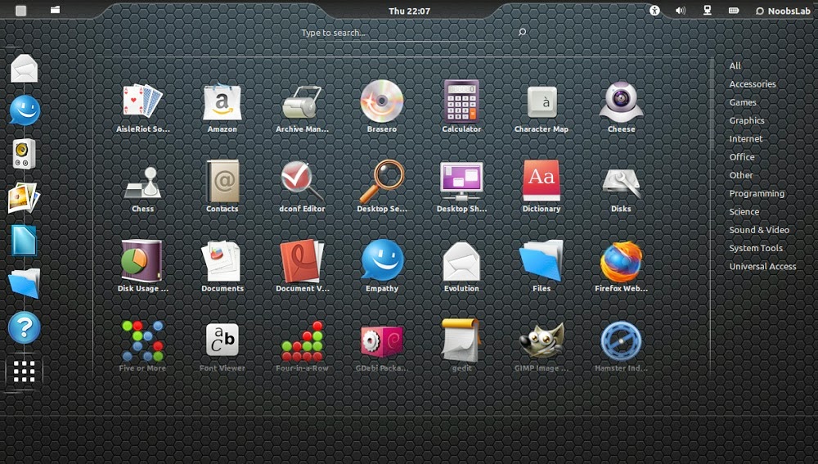Click the search magnifier icon
This screenshot has height=464, width=818.
[x=522, y=33]
